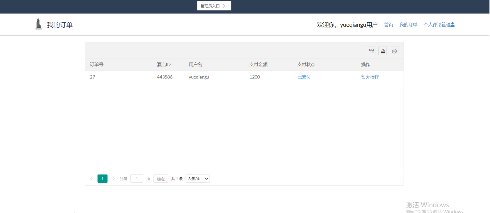The width and height of the screenshot is (490, 213).
Task: Open the 8条/页 page size dropdown
Action: click(198, 179)
